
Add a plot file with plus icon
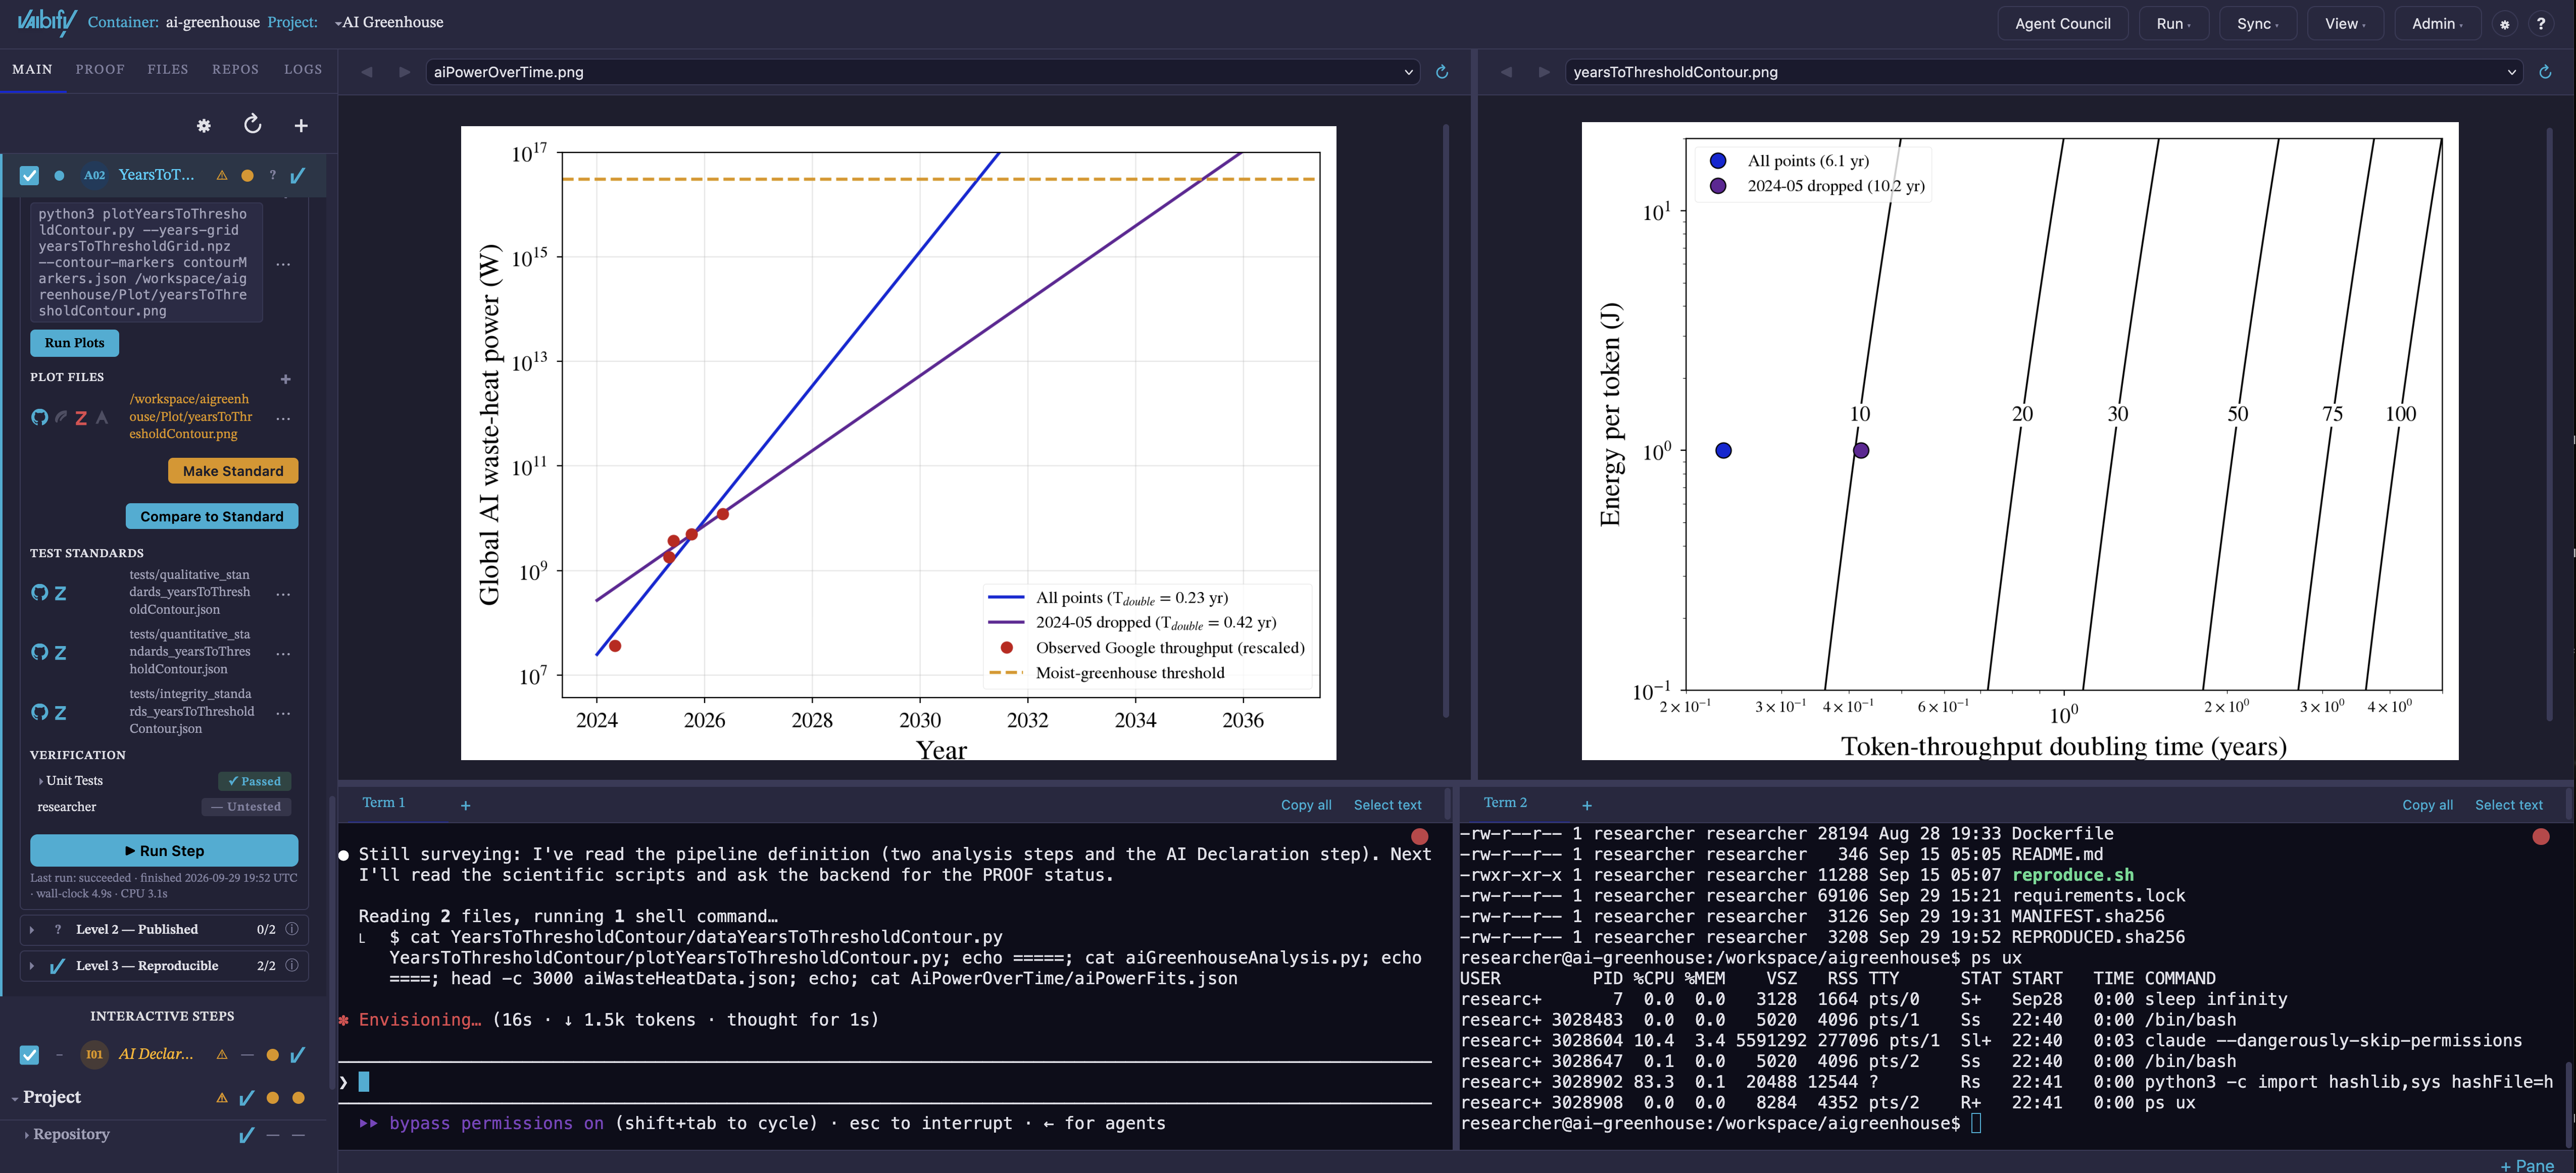286,380
